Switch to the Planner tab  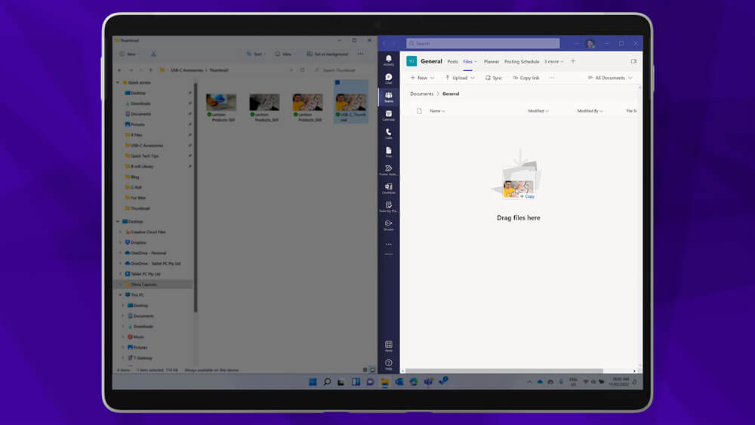click(492, 62)
